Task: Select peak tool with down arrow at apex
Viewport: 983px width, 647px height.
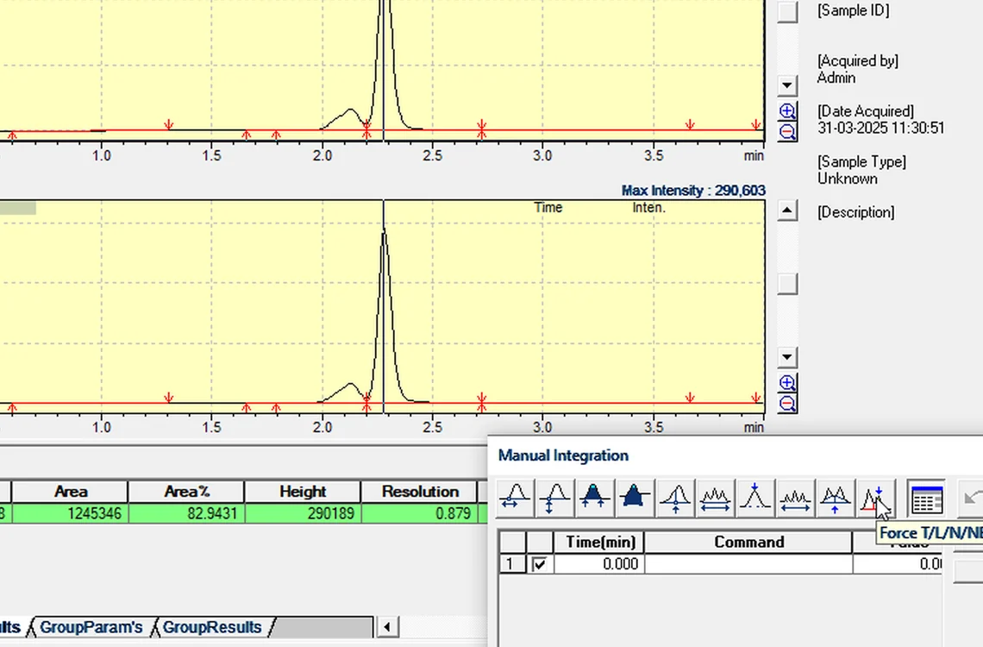Action: click(x=754, y=499)
